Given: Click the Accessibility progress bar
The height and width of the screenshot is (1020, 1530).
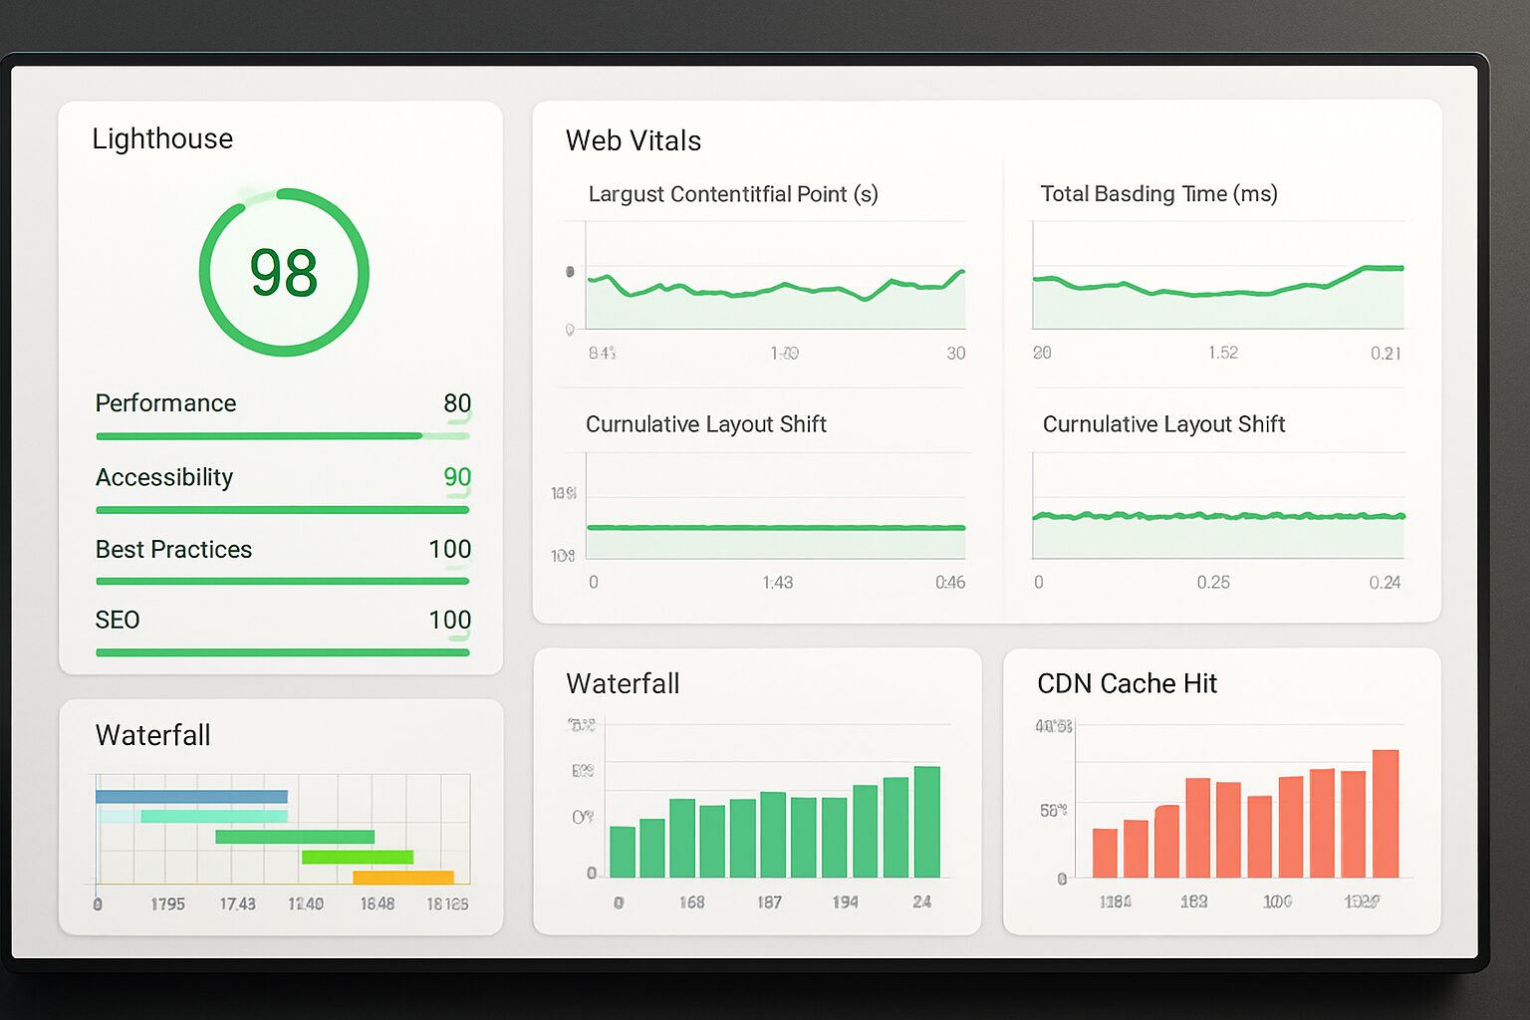Looking at the screenshot, I should (282, 509).
